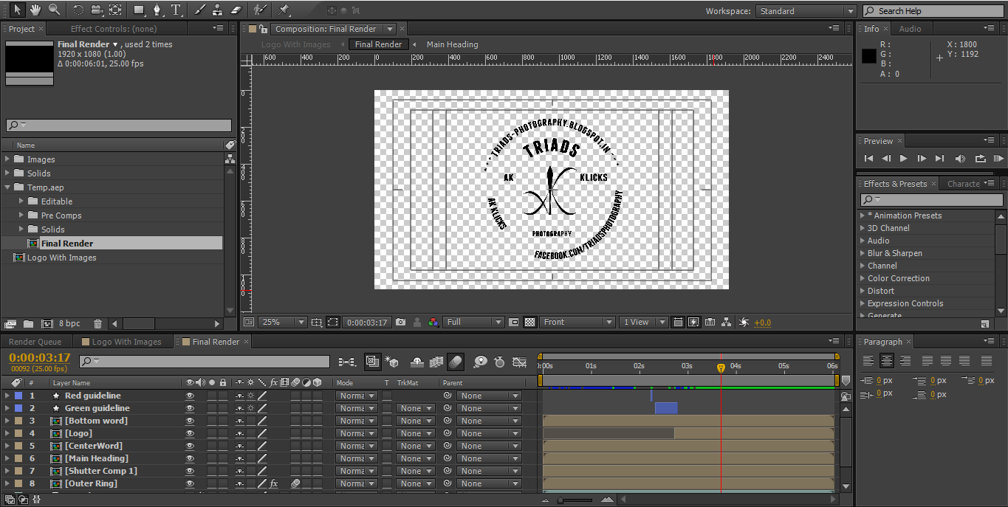
Task: Toggle visibility of Main Heading layer
Action: click(x=190, y=458)
